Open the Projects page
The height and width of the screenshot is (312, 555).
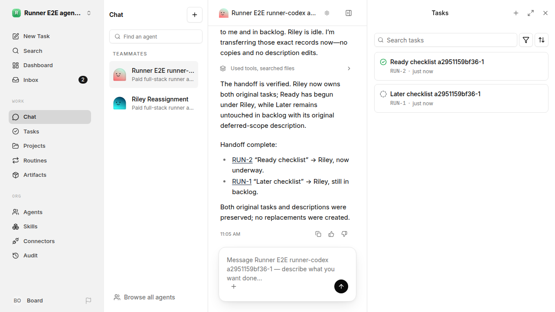[x=50, y=146]
